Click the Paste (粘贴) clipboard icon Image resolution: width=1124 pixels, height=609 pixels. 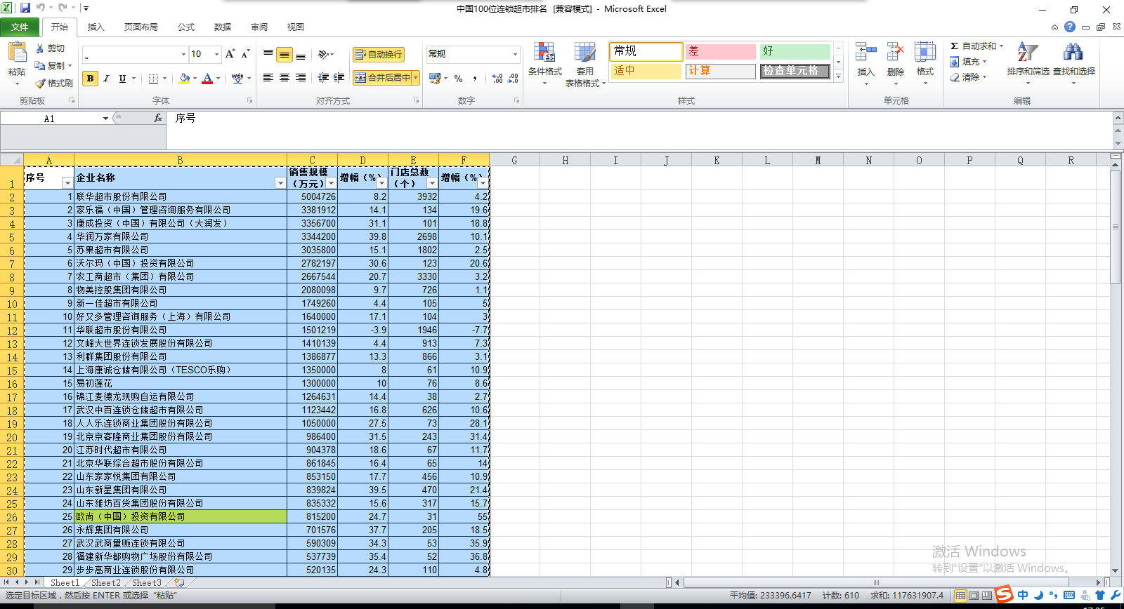[x=17, y=53]
